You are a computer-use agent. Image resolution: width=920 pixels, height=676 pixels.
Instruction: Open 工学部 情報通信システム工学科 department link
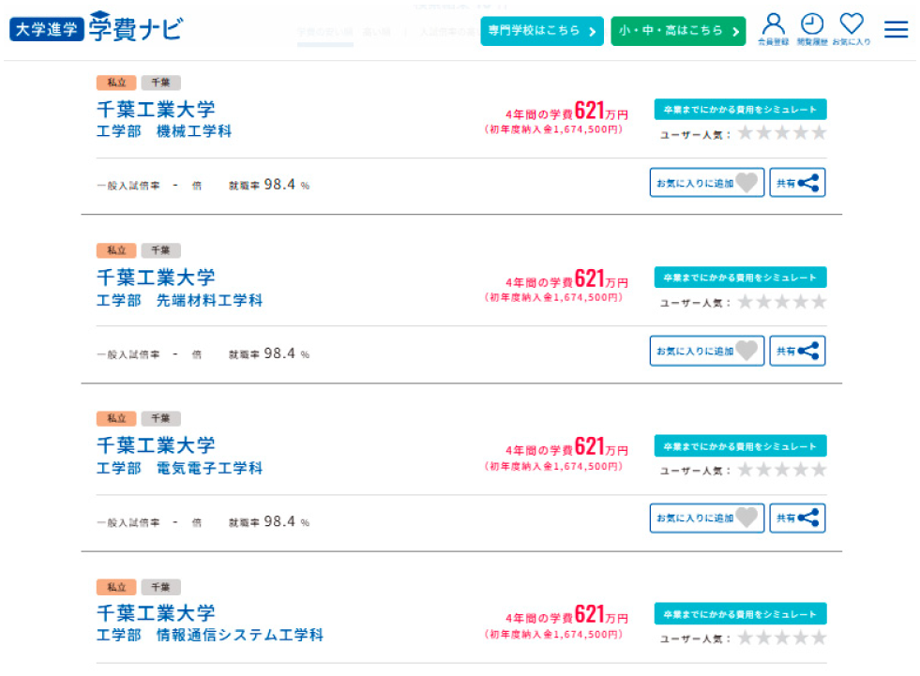tap(210, 635)
